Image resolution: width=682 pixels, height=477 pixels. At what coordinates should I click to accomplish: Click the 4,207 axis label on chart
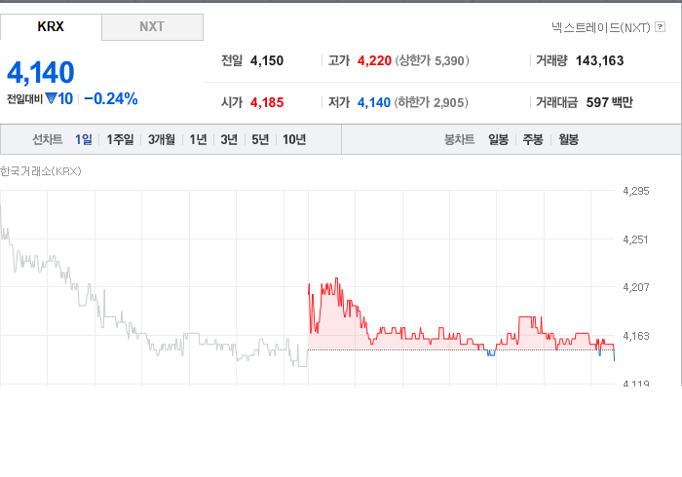(x=636, y=287)
